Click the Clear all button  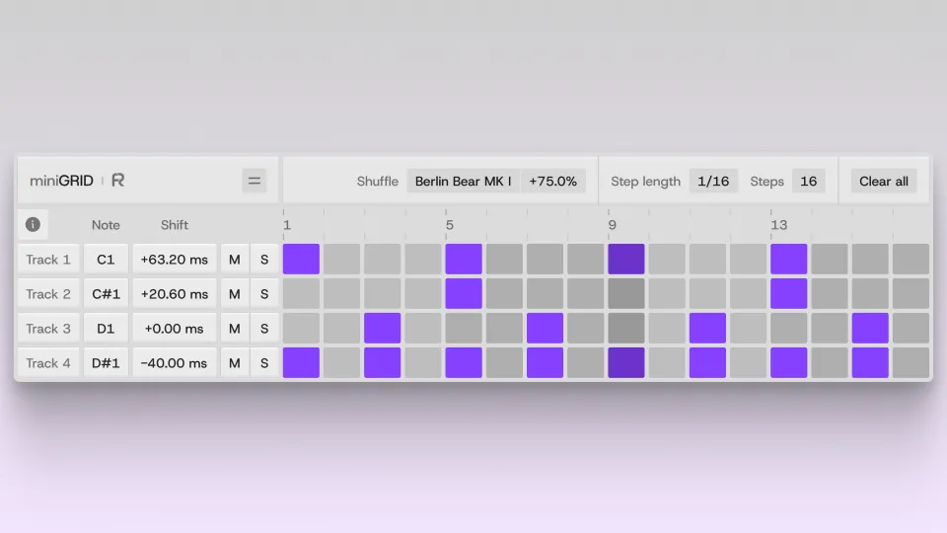884,181
